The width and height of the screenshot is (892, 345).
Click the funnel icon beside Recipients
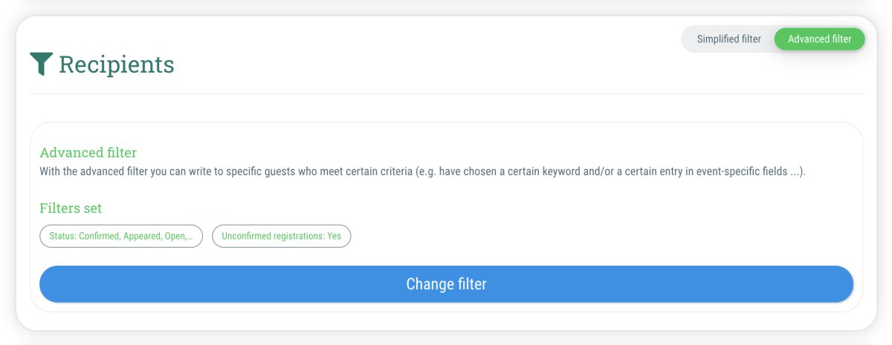[42, 65]
